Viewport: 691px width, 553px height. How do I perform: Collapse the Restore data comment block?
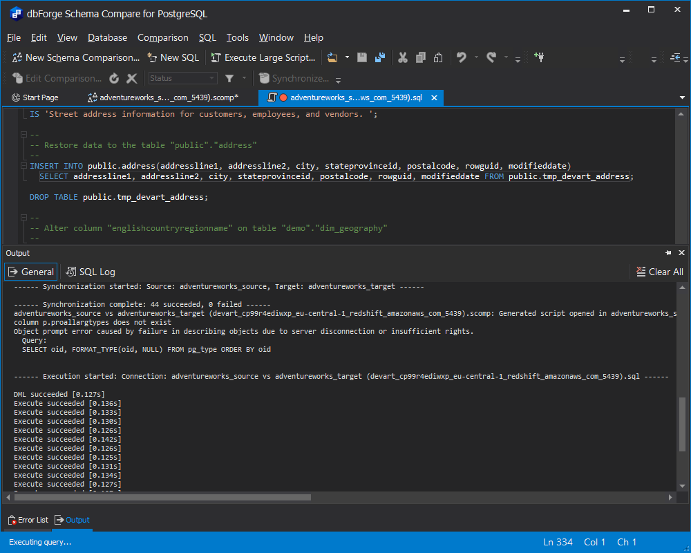(23, 135)
